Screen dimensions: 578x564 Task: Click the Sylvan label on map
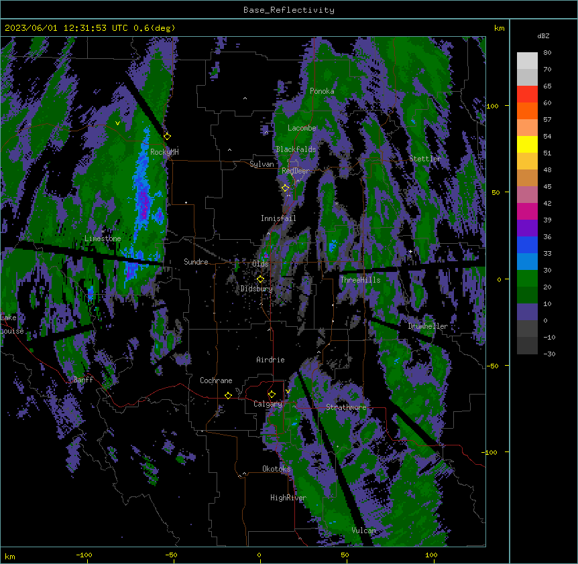tap(262, 164)
